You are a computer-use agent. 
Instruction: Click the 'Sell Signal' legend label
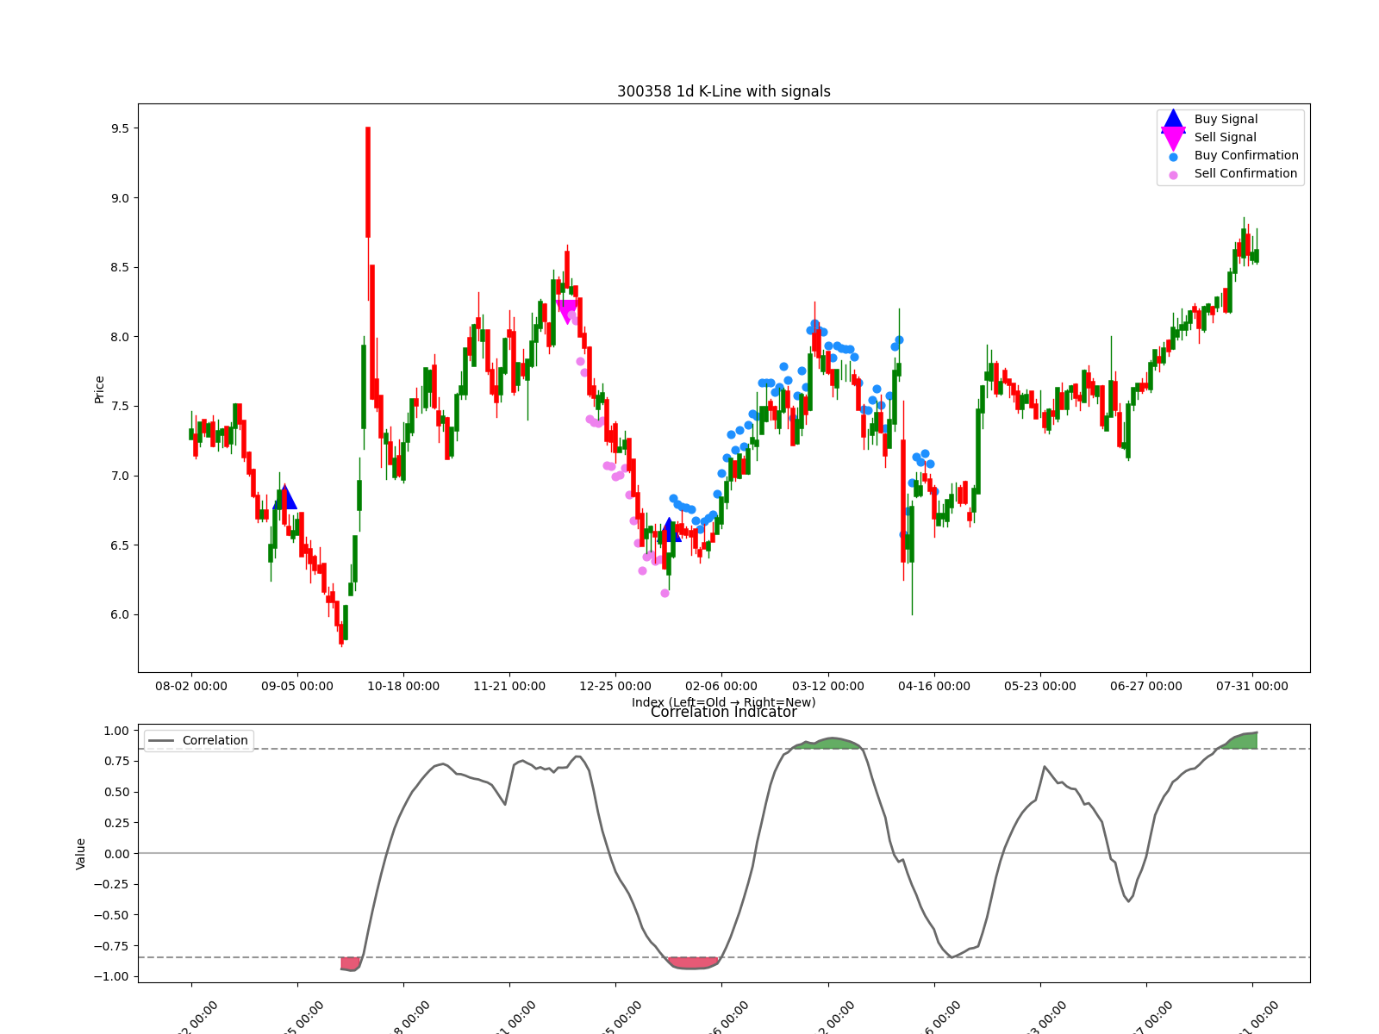pyautogui.click(x=1225, y=138)
